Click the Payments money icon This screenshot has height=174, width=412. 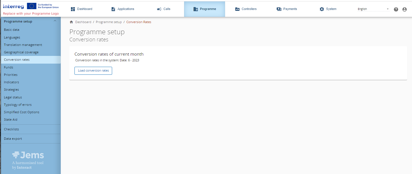[x=279, y=9]
